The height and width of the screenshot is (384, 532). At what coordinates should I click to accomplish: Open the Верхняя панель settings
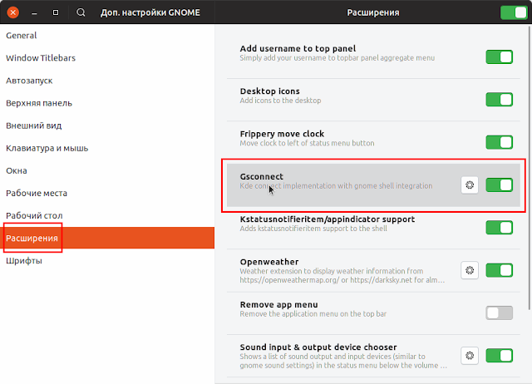(107, 103)
